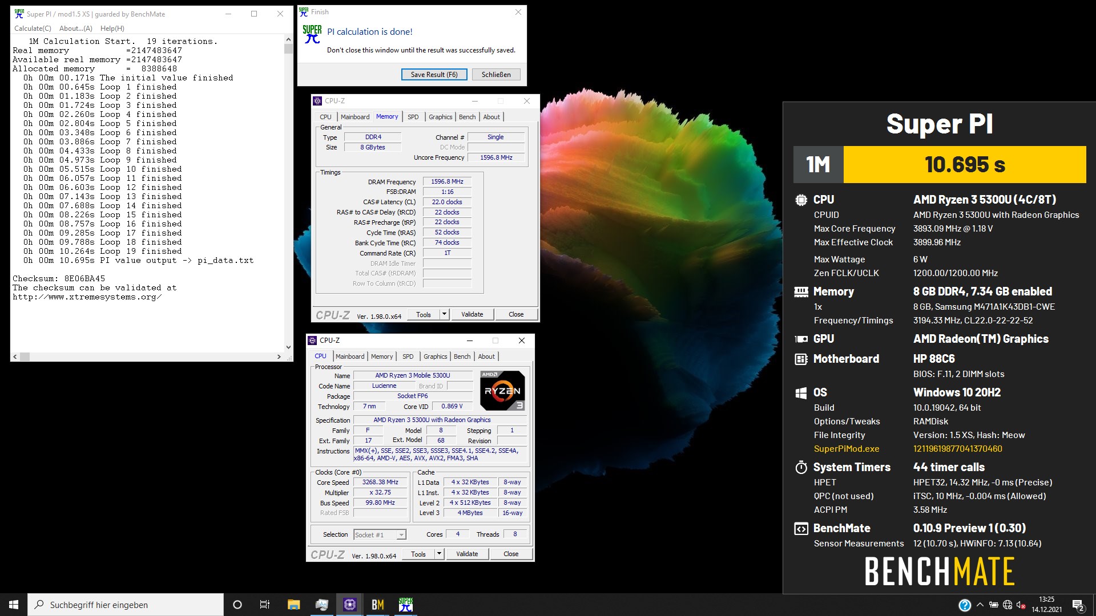Viewport: 1096px width, 616px height.
Task: Switch to Graphics tab in upper CPU-Z window
Action: click(441, 117)
